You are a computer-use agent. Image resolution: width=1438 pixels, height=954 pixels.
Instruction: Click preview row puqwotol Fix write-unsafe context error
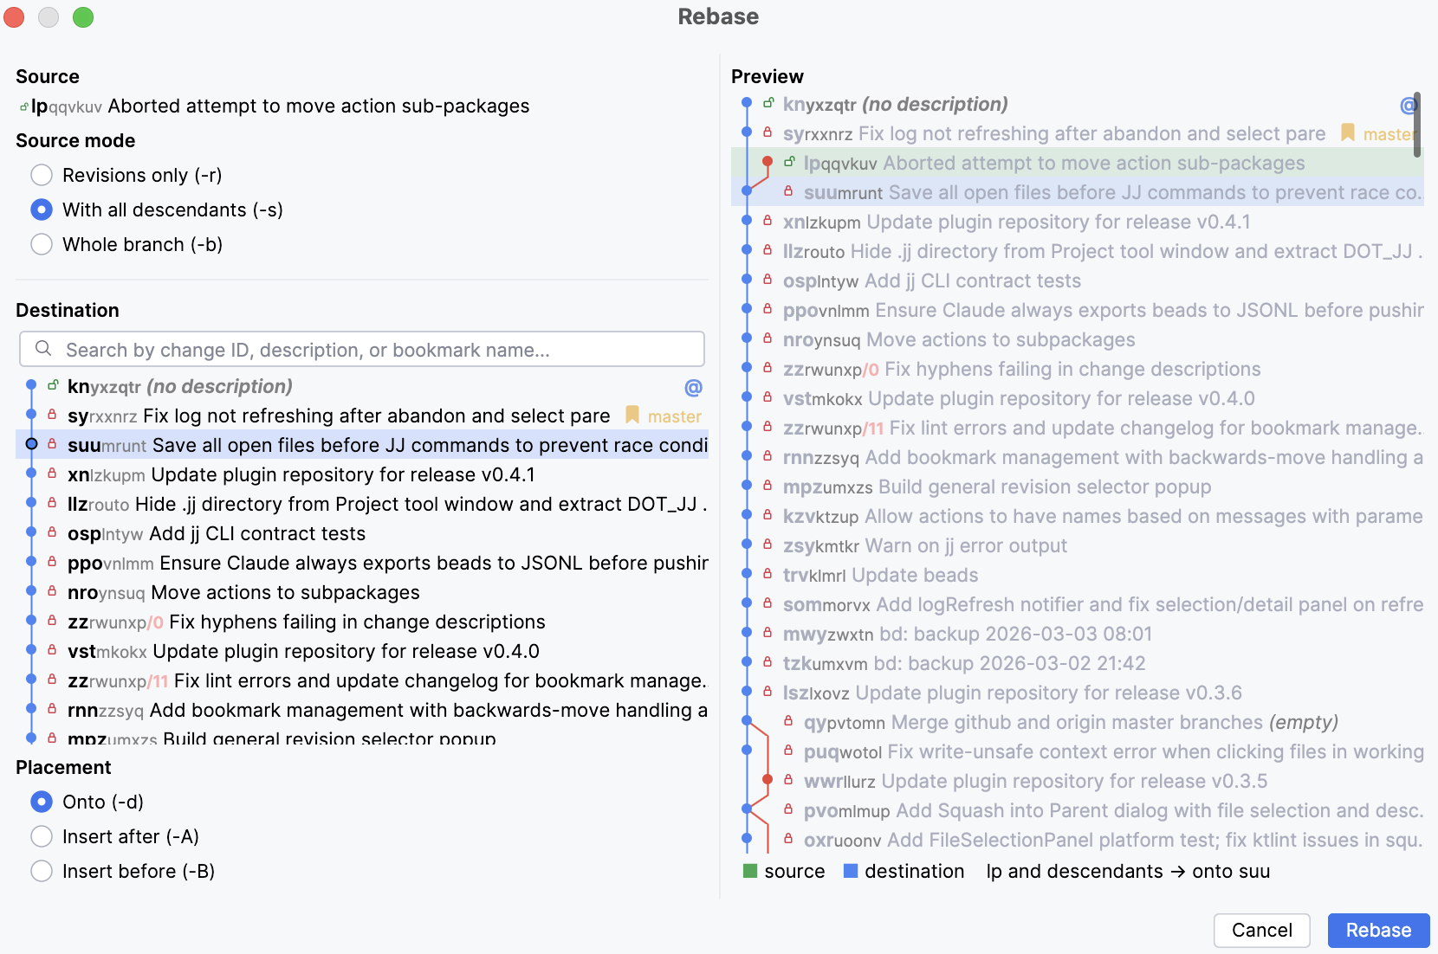click(1078, 751)
